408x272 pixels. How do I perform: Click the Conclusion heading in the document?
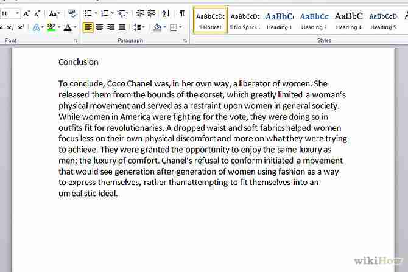click(x=78, y=62)
